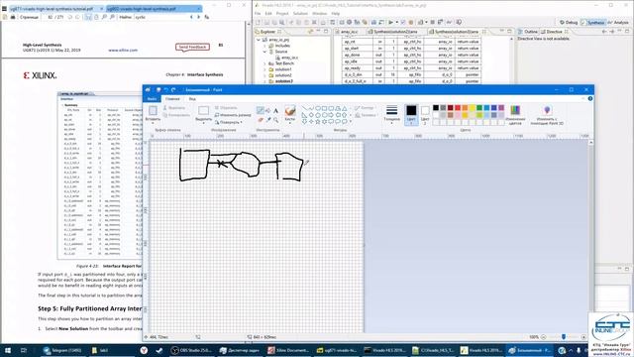Open OBS Studio from the taskbar
Viewport: 634px width, 357px height.
[191, 350]
